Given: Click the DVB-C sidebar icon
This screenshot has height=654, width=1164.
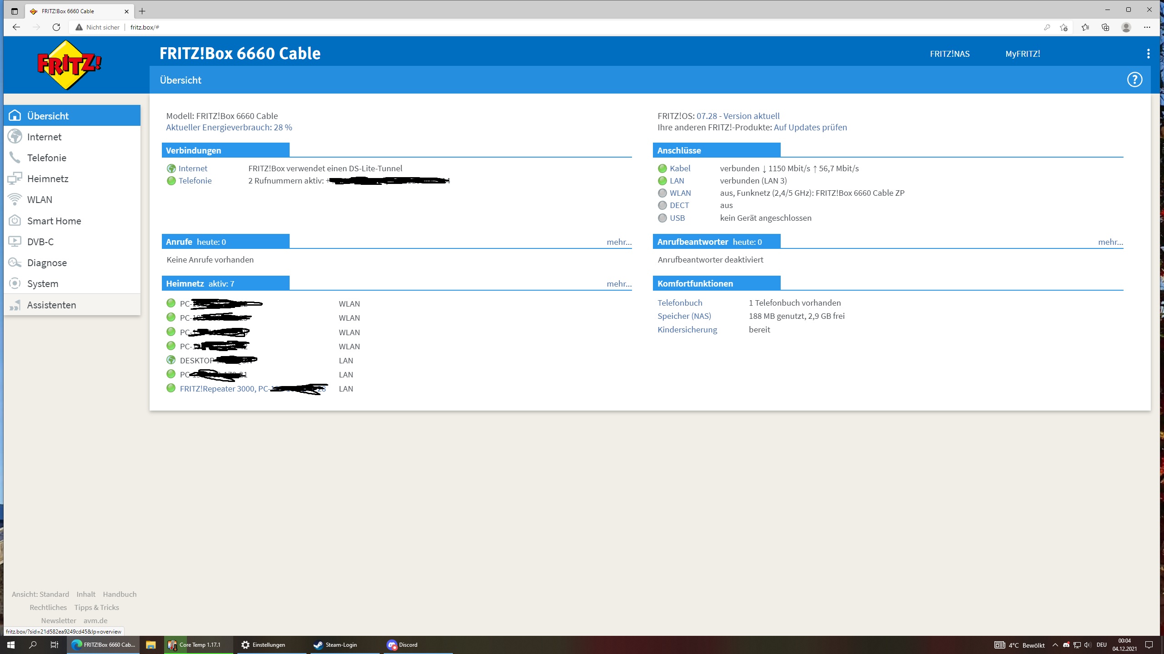Looking at the screenshot, I should pos(15,242).
